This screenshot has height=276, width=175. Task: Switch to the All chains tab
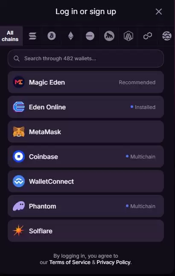10,36
